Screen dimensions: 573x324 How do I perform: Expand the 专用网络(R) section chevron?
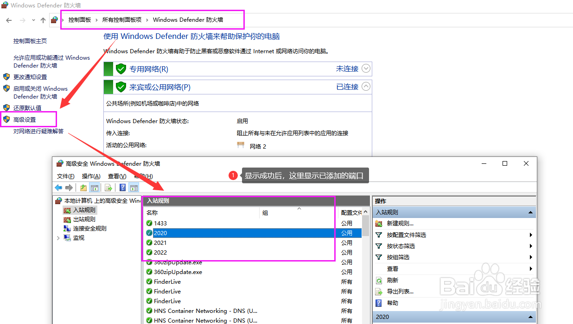coord(366,69)
